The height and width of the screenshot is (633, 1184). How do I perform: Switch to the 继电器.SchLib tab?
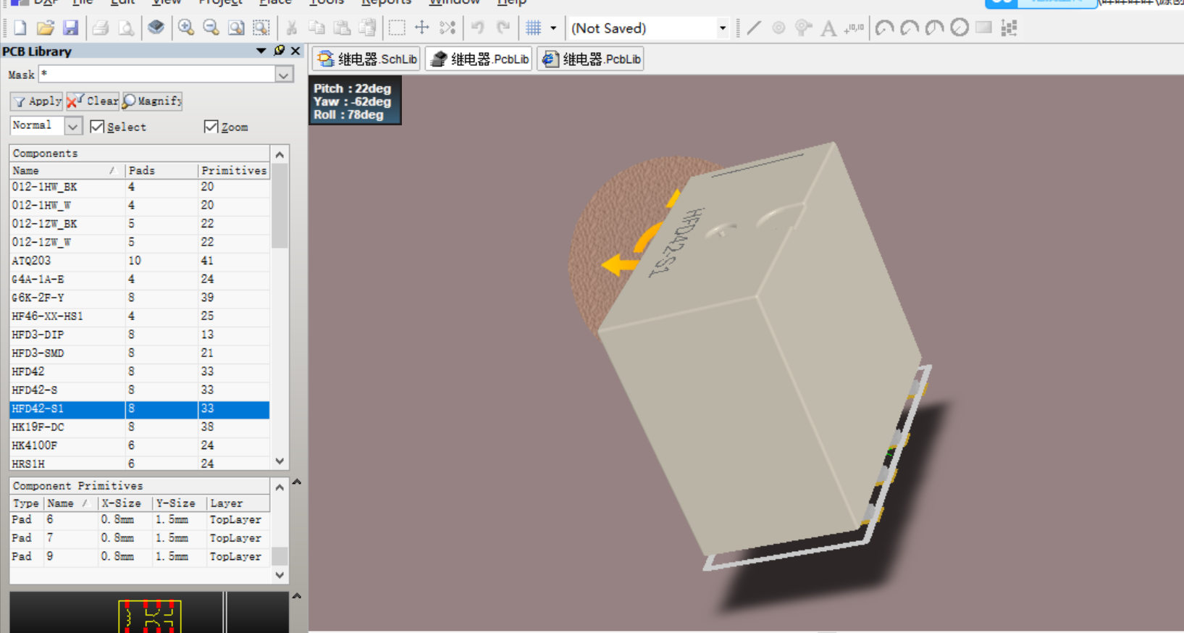(x=367, y=59)
